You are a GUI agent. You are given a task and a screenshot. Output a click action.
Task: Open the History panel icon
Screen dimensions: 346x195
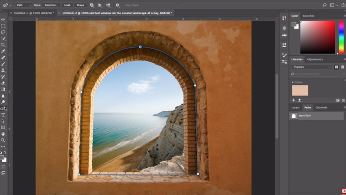(284, 18)
